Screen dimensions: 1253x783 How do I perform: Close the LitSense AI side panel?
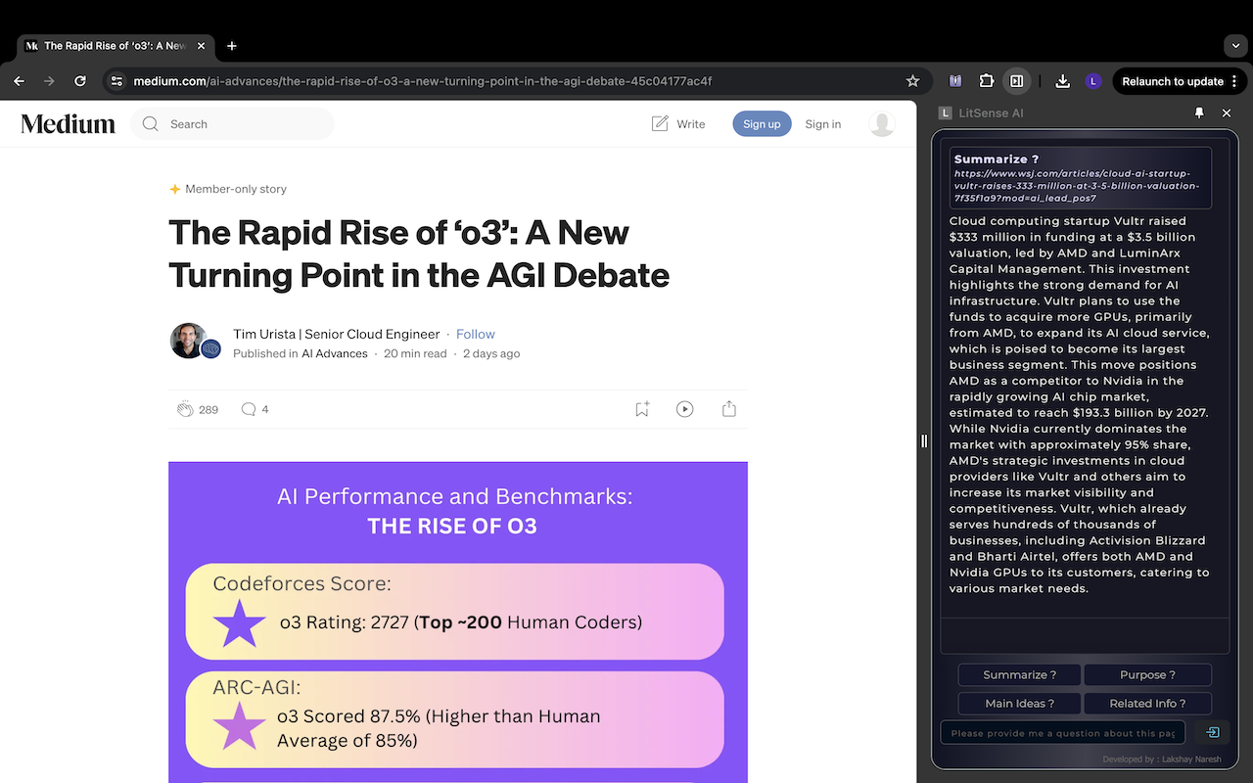click(1227, 113)
